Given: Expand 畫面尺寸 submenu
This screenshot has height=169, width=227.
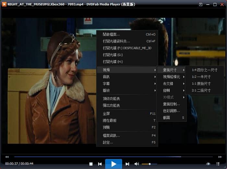Looking at the screenshot, I should click(172, 70).
